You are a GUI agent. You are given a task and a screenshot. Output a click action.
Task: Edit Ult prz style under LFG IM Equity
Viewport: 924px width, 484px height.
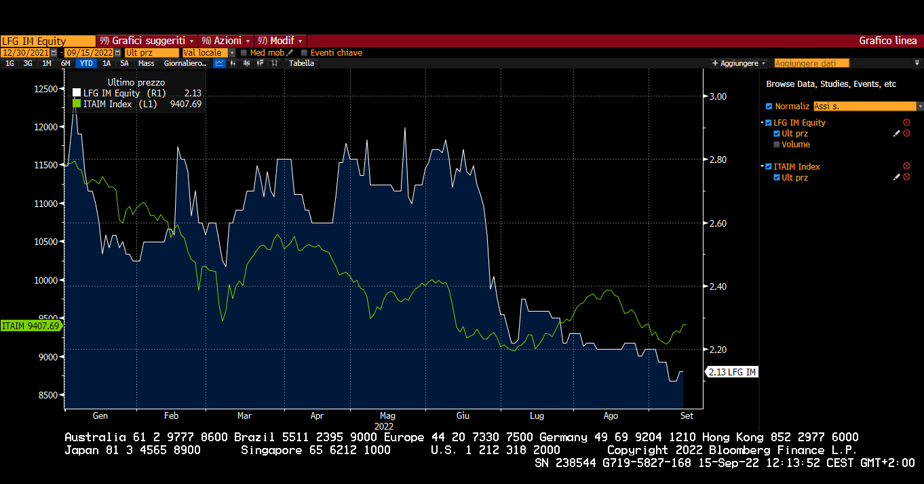click(897, 133)
